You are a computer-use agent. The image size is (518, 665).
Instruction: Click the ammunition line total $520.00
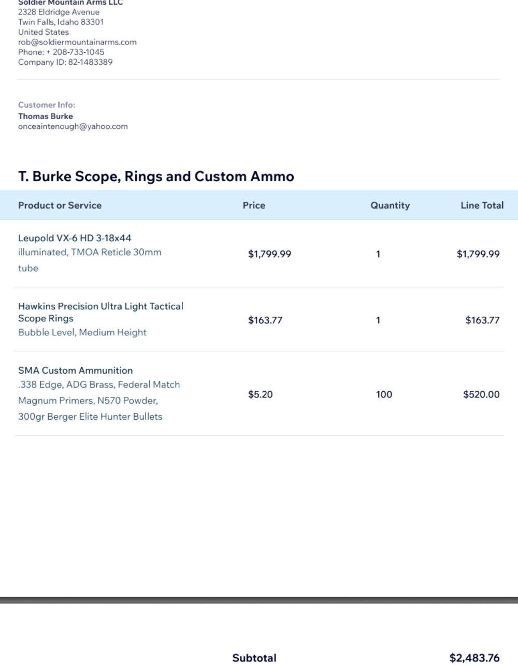(x=481, y=394)
